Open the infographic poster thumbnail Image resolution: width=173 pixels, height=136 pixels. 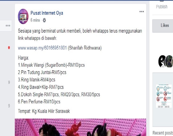(x=164, y=96)
